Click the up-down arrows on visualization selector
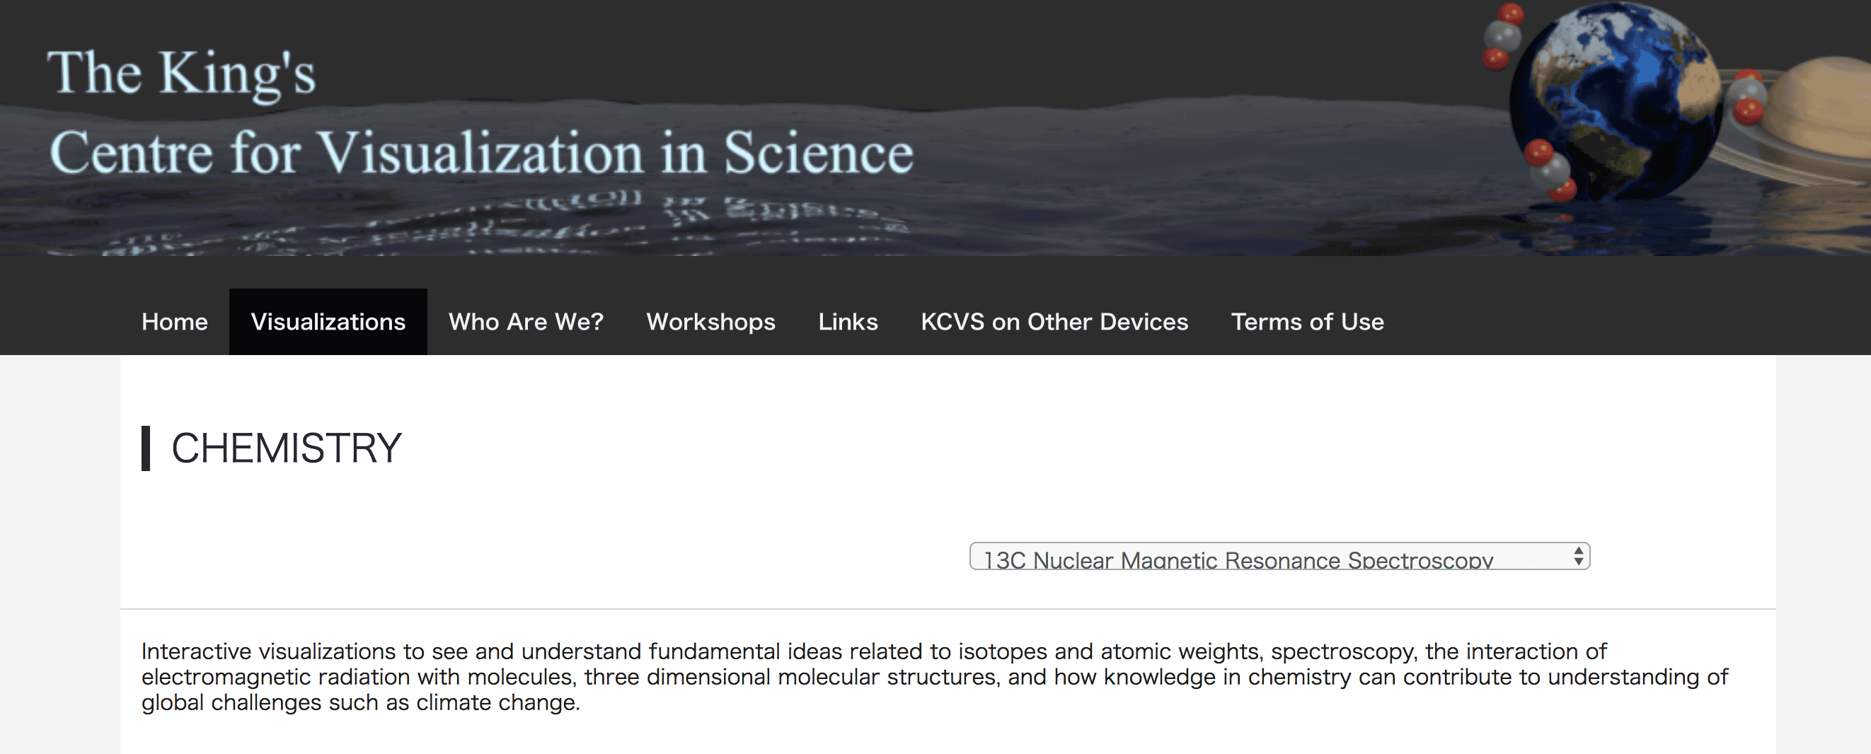This screenshot has height=754, width=1871. (x=1577, y=557)
